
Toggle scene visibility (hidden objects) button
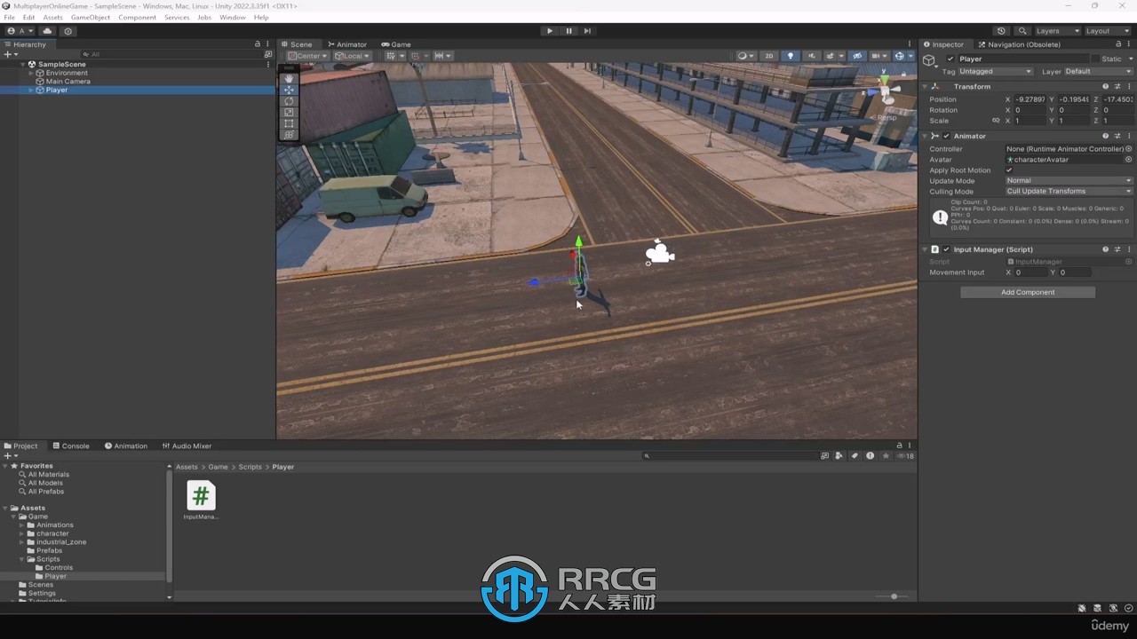pos(857,56)
